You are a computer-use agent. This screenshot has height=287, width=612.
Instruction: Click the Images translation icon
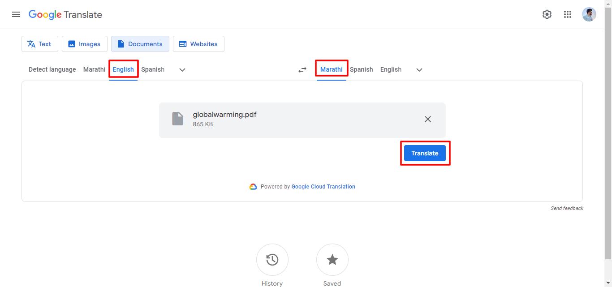pyautogui.click(x=71, y=44)
